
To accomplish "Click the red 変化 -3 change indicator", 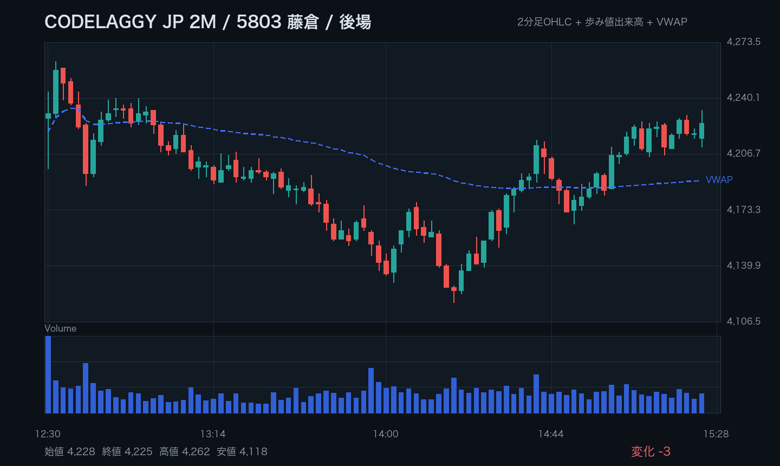I will pos(651,451).
